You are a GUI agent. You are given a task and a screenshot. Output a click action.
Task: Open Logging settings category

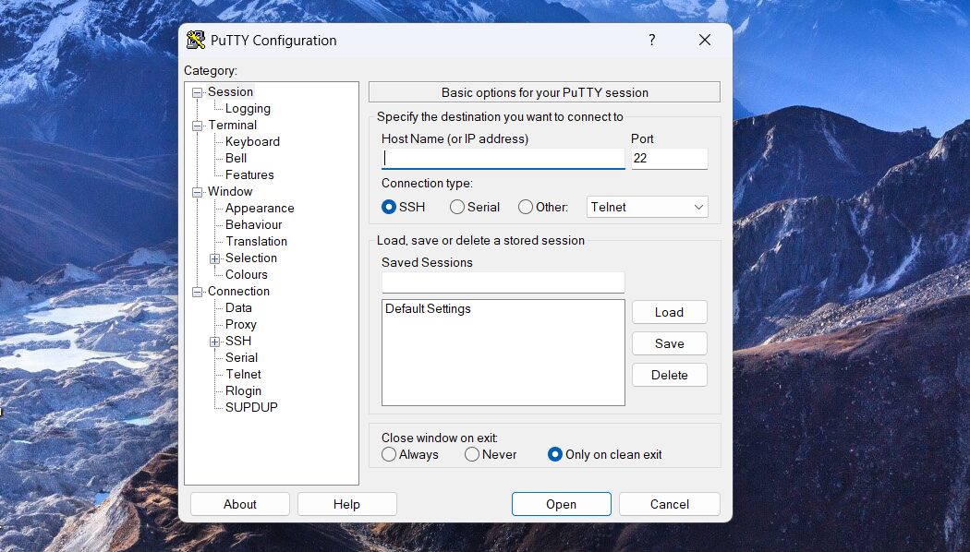tap(248, 108)
